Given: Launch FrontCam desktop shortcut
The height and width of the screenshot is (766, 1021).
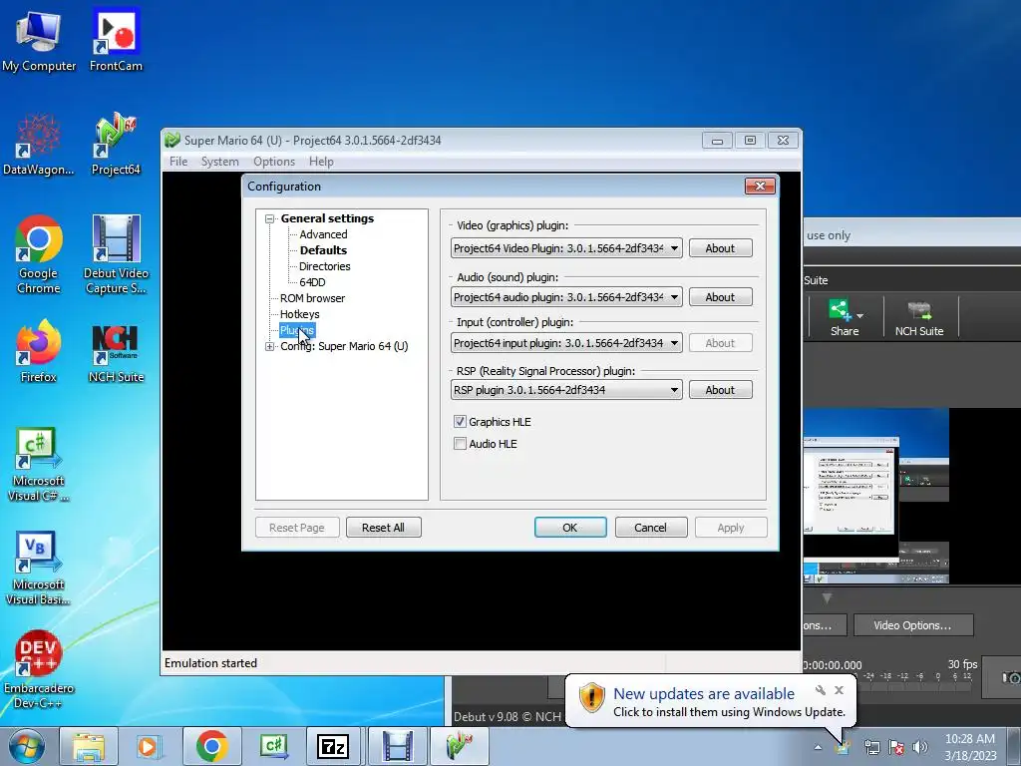Looking at the screenshot, I should (116, 40).
